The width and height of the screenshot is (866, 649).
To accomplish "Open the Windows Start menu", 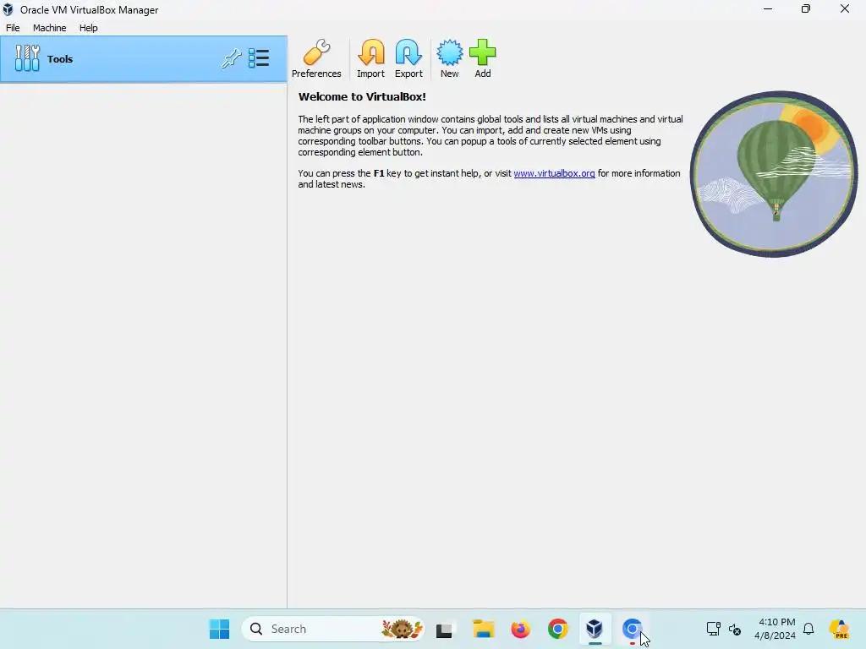I will coord(219,629).
